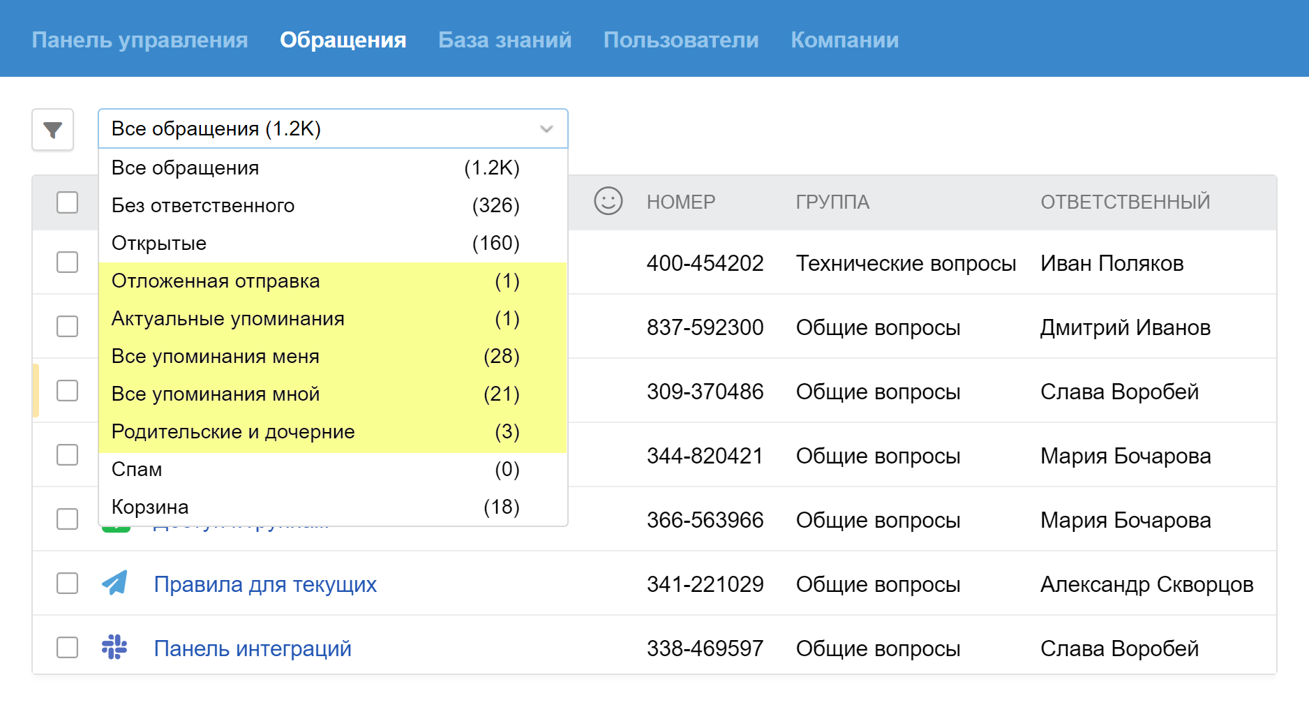Click Мария Бочарова in row 344-820421
This screenshot has width=1309, height=705.
pos(1125,456)
